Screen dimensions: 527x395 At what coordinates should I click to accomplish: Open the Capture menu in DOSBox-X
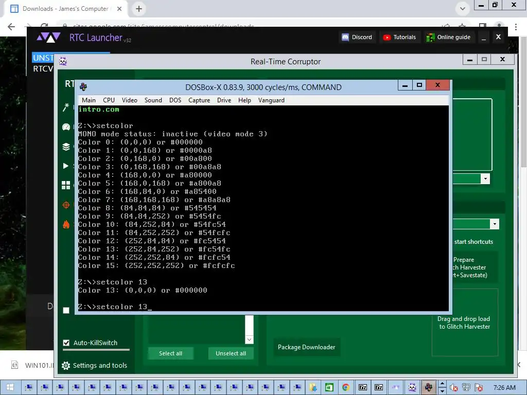click(x=199, y=100)
